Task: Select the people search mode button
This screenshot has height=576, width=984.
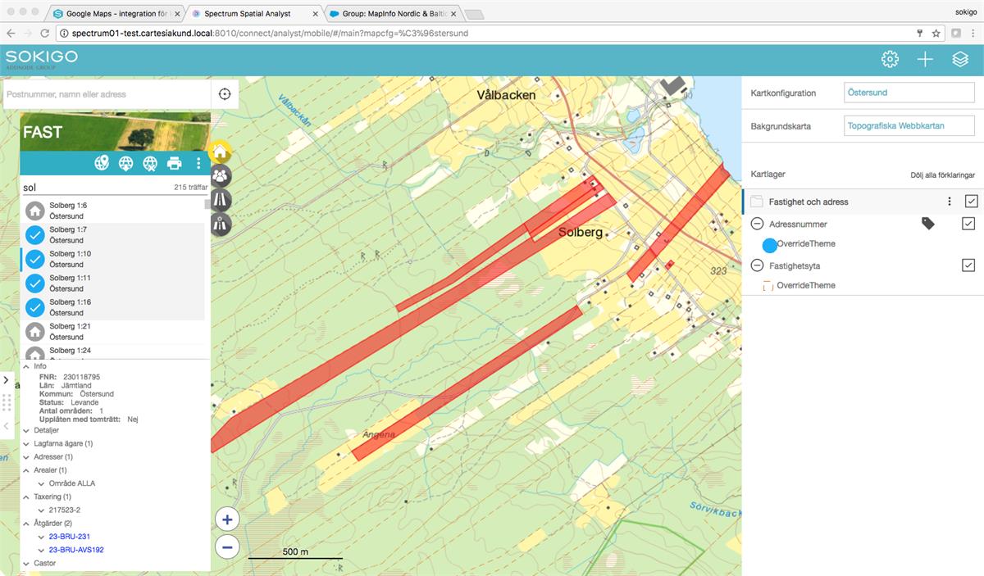Action: pos(221,175)
